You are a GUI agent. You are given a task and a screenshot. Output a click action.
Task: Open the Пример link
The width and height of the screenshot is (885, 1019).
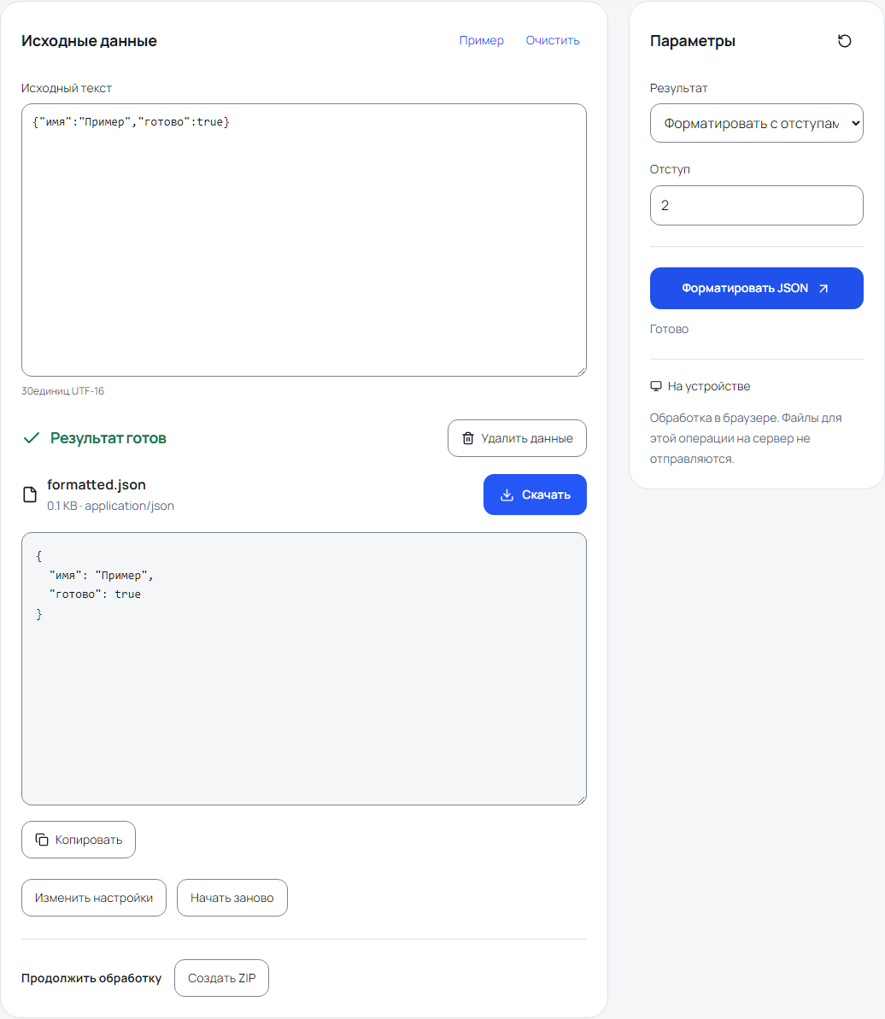tap(482, 40)
